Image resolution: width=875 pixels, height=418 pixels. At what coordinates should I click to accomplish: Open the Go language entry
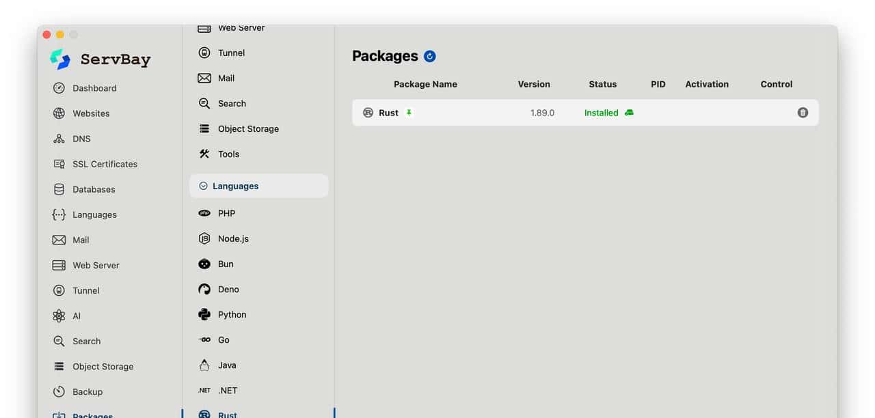[224, 339]
